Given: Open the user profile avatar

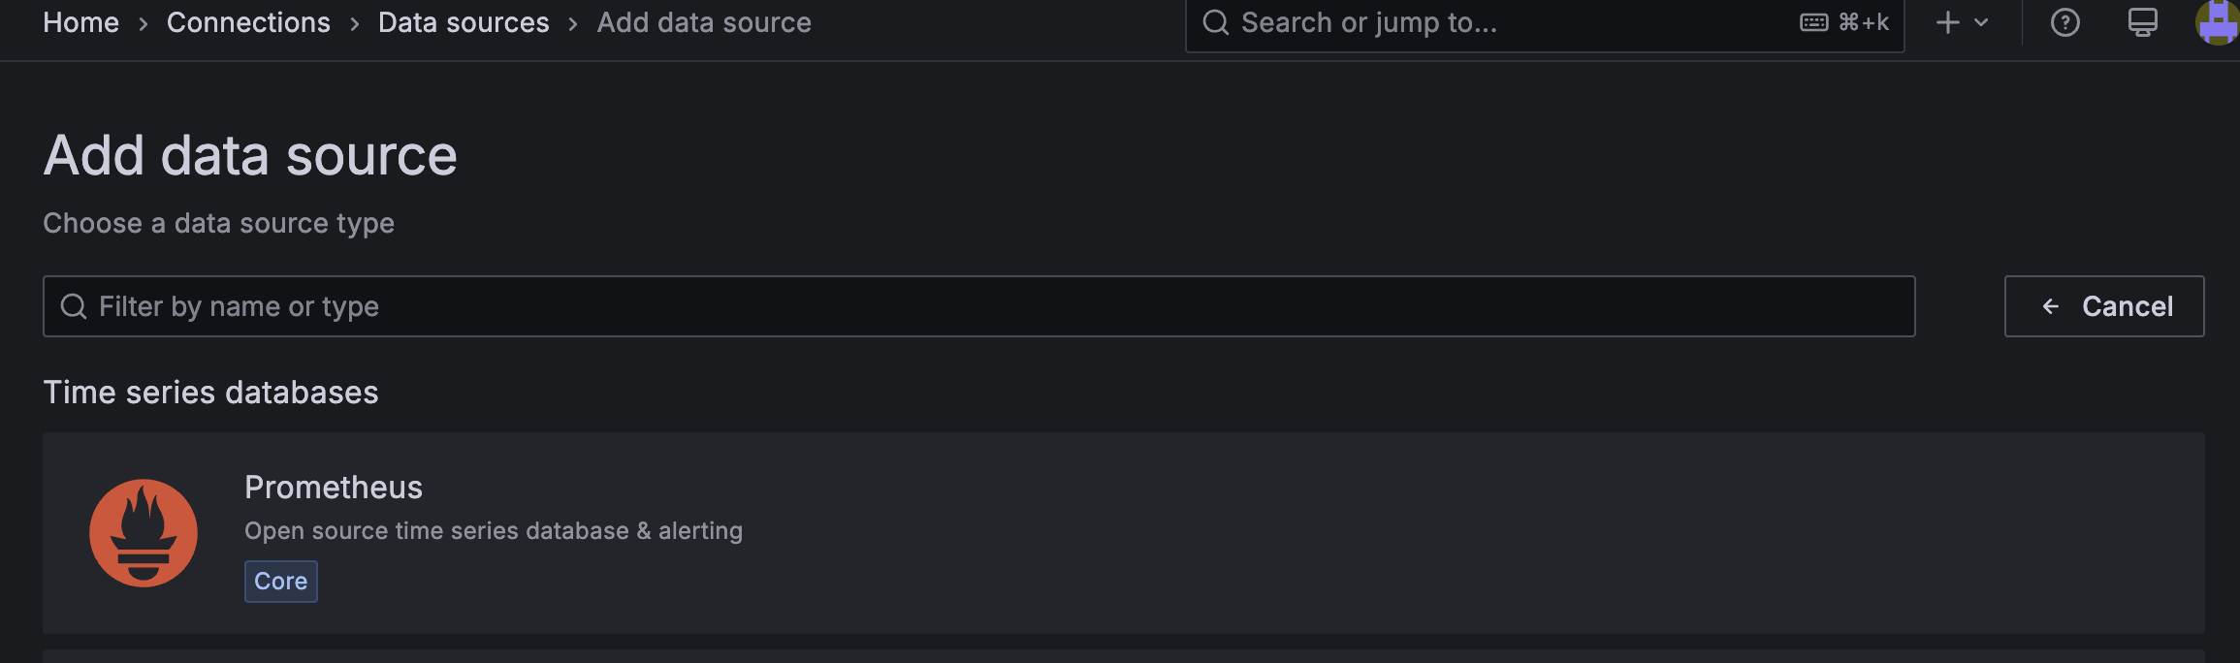Looking at the screenshot, I should pyautogui.click(x=2217, y=22).
